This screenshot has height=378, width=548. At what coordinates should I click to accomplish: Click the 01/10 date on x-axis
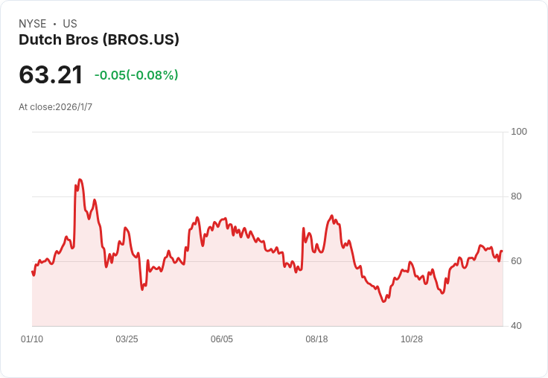[32, 339]
